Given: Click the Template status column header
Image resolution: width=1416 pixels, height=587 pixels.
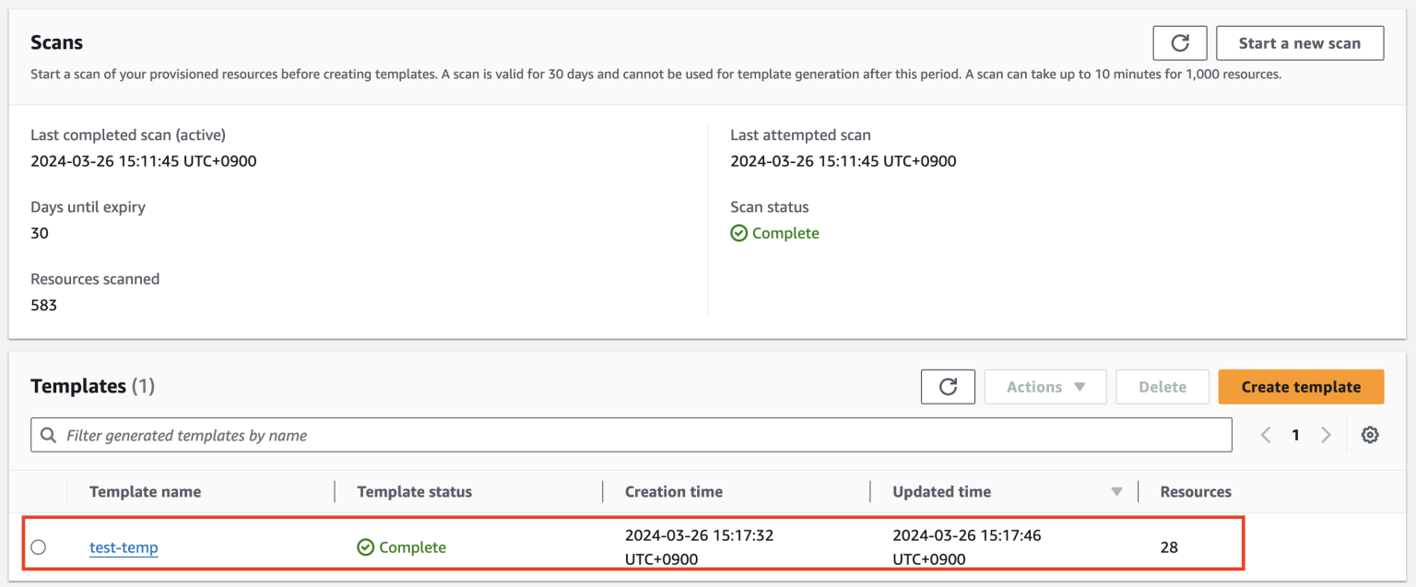Looking at the screenshot, I should 415,491.
